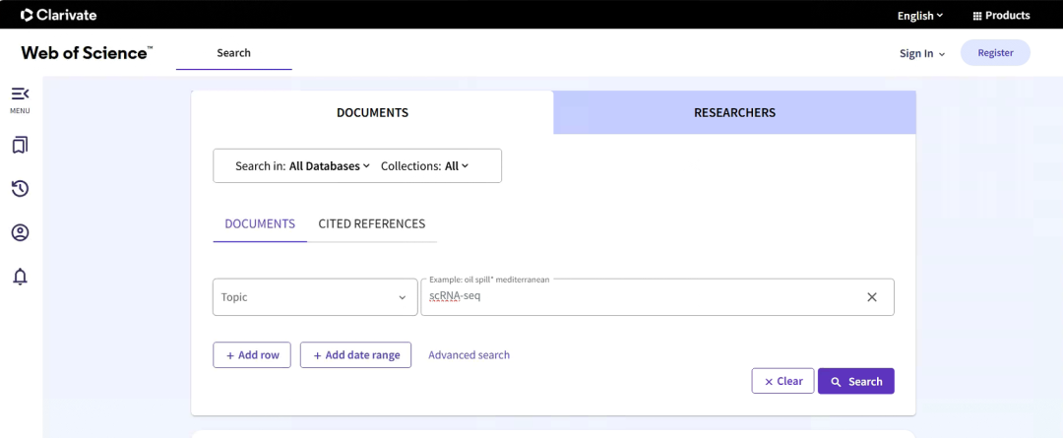
Task: Open the Advanced search link
Action: tap(469, 355)
